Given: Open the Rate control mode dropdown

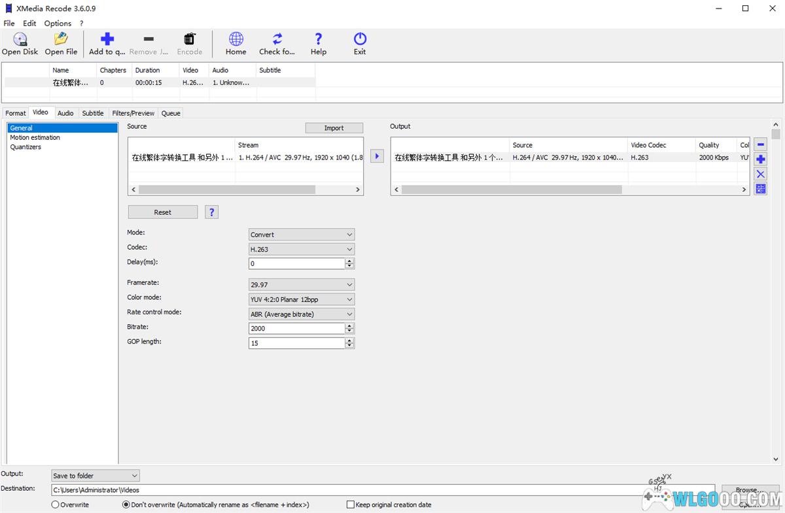Looking at the screenshot, I should click(302, 314).
